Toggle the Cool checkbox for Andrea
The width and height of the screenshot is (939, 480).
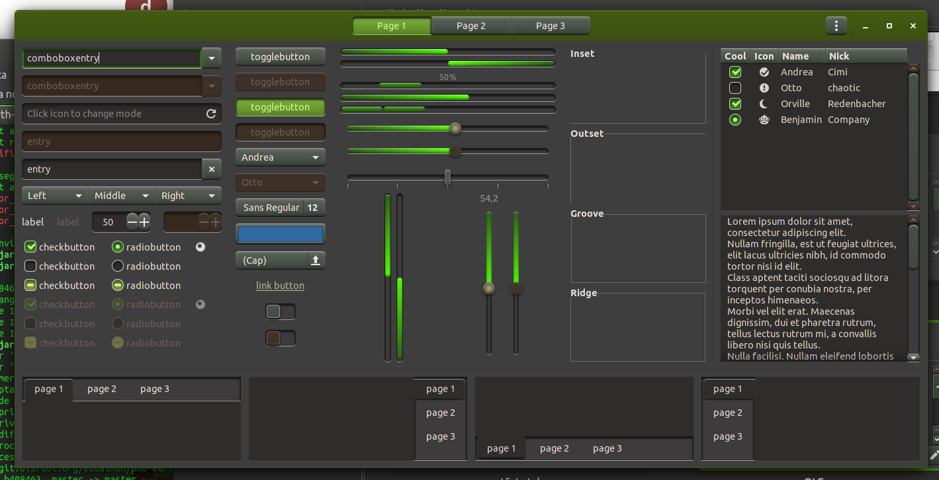tap(735, 72)
